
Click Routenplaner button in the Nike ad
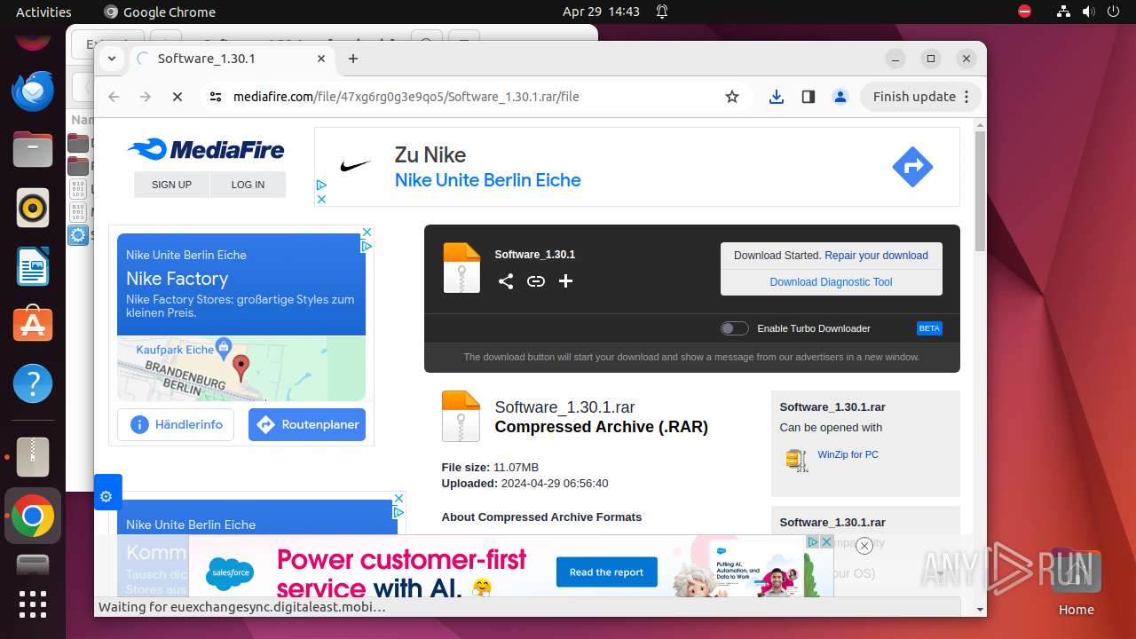(307, 424)
